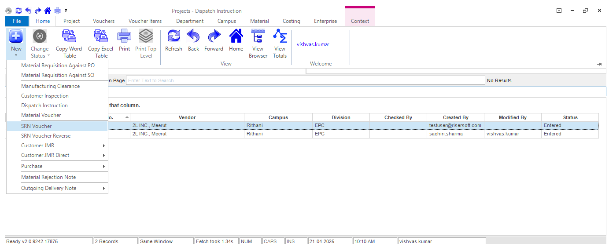Click the small refresh icon in title bar
Image resolution: width=609 pixels, height=244 pixels.
tap(18, 11)
